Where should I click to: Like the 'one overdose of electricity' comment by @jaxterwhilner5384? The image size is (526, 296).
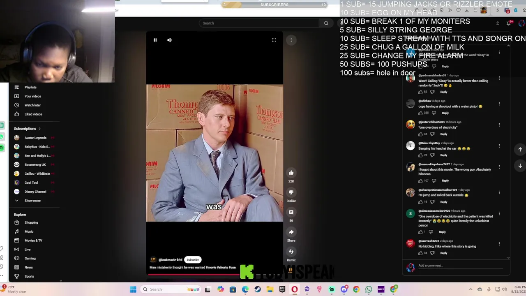point(420,134)
